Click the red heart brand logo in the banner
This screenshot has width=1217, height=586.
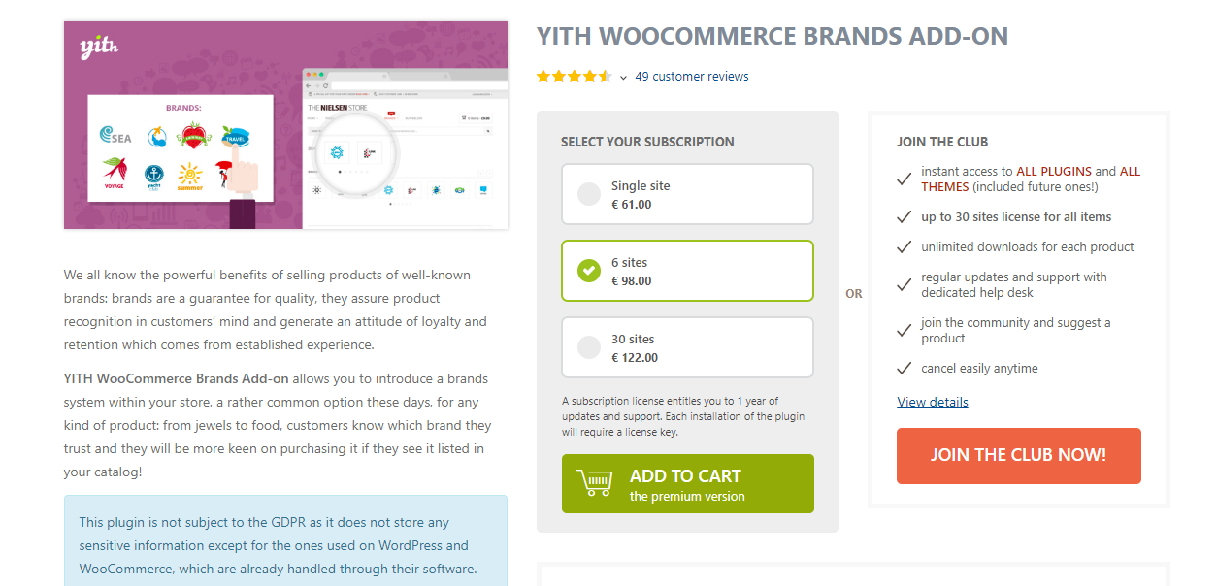[194, 136]
